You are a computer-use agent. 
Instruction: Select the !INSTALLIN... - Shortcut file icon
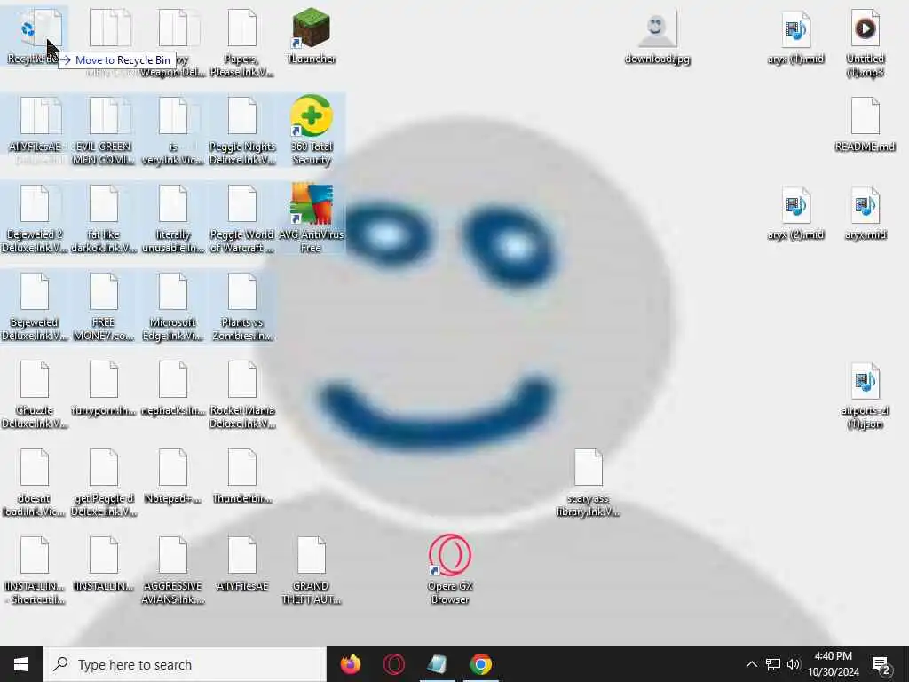pos(35,571)
